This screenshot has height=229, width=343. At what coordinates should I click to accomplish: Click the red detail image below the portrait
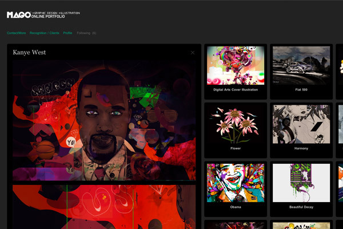coord(104,207)
